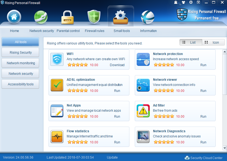This screenshot has width=227, height=161.
Task: Click the user account icon in title bar
Action: click(176, 2)
